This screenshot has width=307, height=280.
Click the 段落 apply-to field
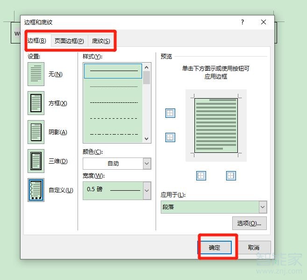tap(210, 207)
